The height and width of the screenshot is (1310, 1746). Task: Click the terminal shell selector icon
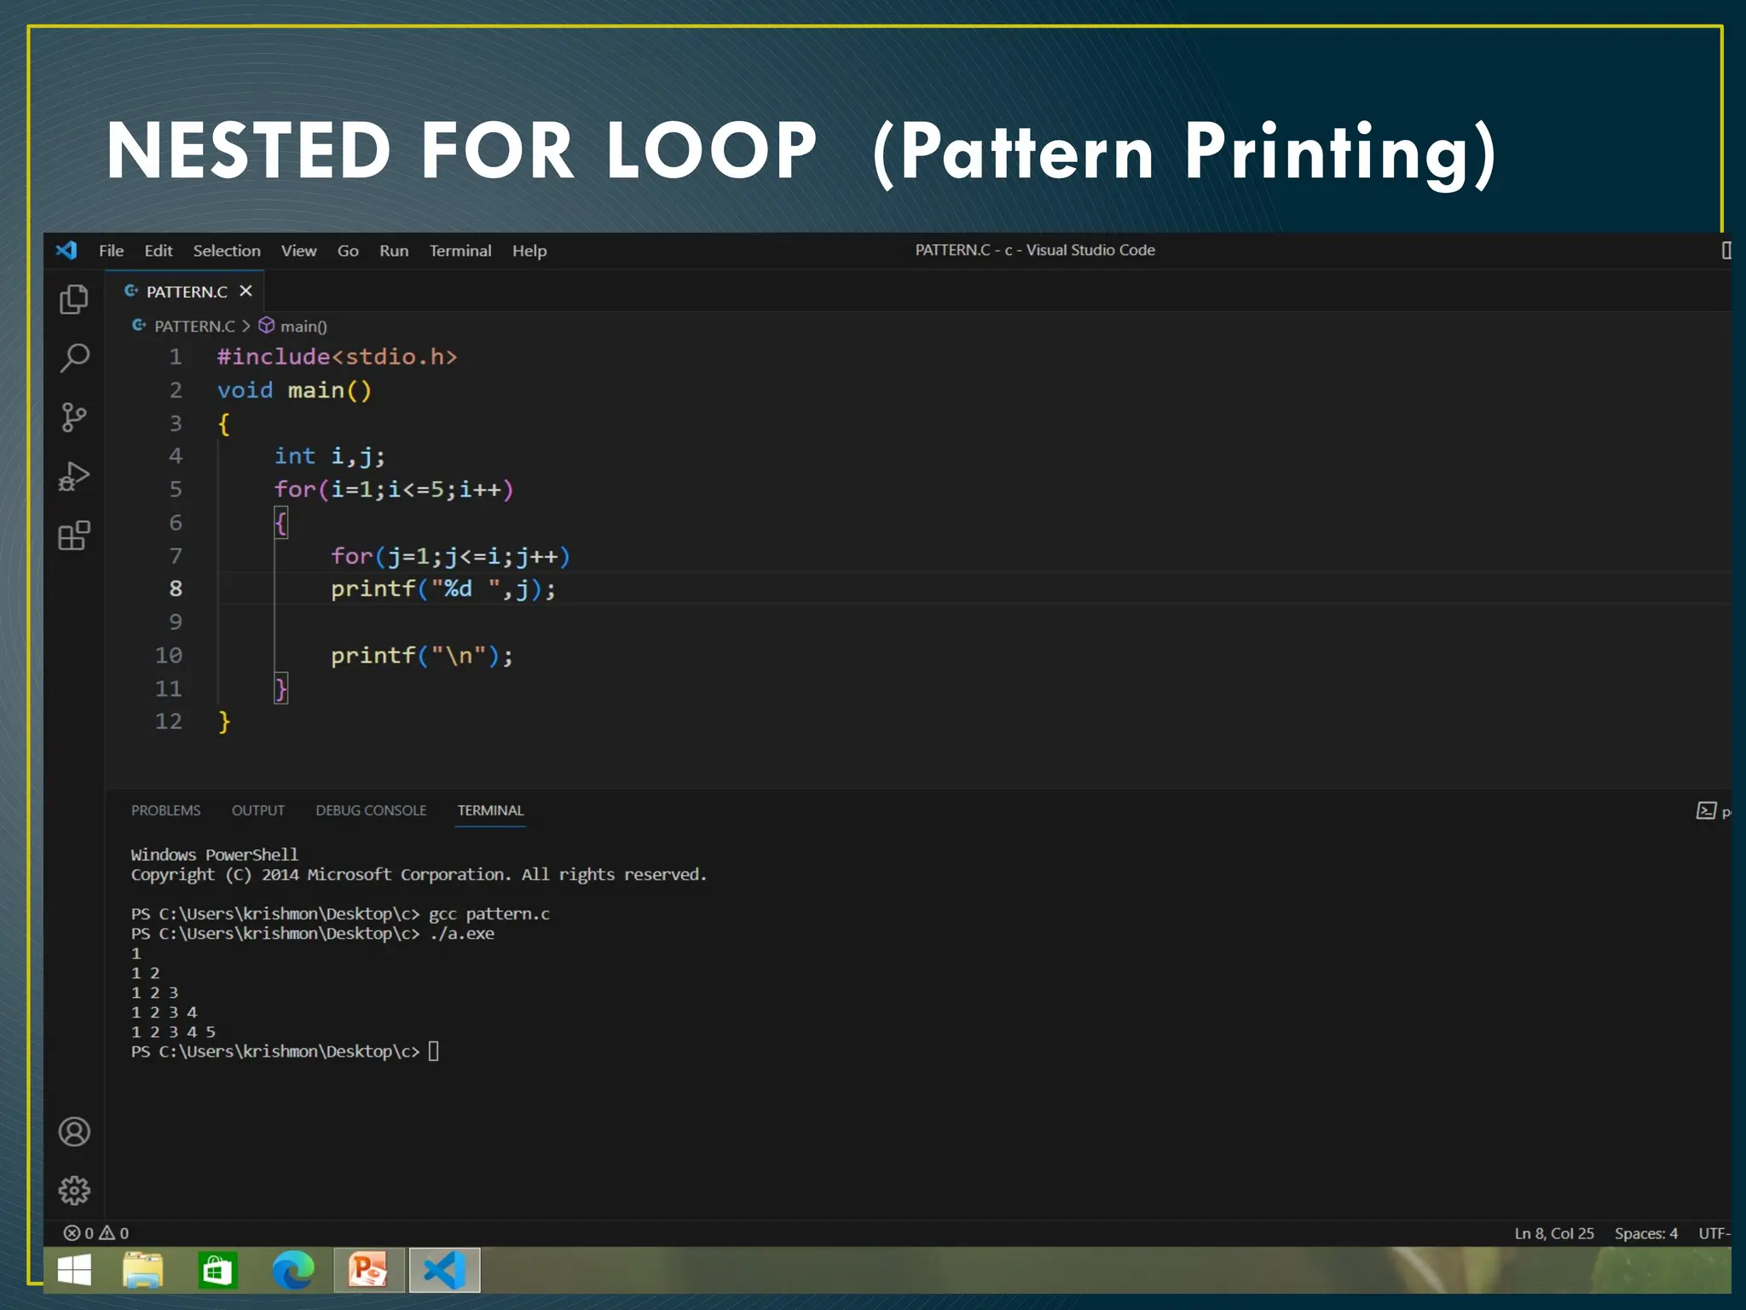coord(1706,810)
